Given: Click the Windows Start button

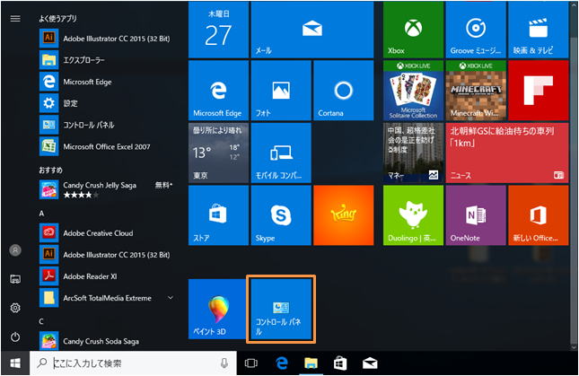Looking at the screenshot, I should click(14, 363).
